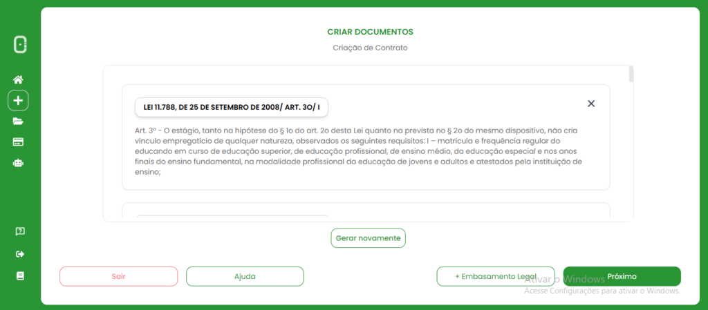This screenshot has width=708, height=310.
Task: Click Gerar novamente to regenerate
Action: click(368, 238)
